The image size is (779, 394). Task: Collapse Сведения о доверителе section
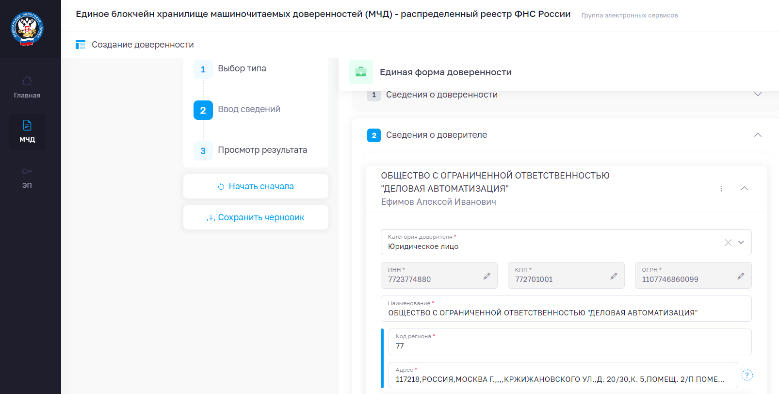[758, 135]
